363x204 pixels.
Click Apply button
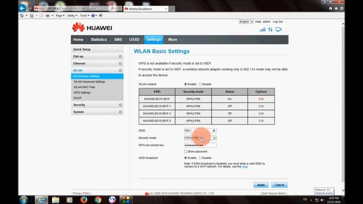261,185
